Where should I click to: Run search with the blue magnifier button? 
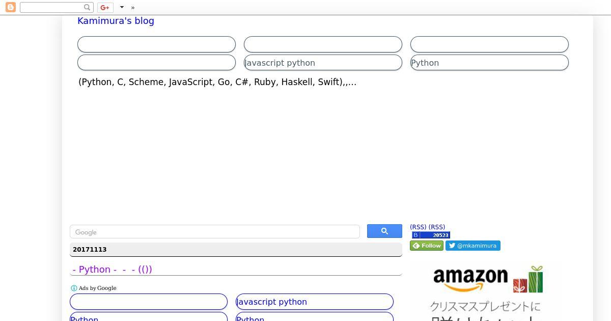click(x=384, y=231)
